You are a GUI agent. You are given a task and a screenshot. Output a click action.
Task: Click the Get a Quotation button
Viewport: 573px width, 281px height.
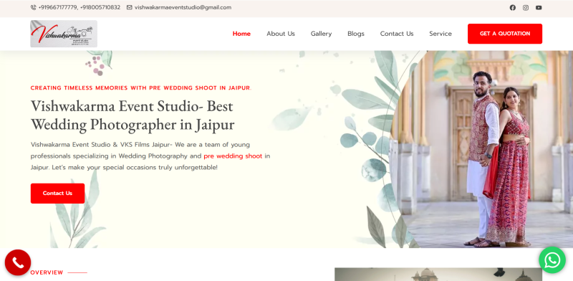point(505,34)
